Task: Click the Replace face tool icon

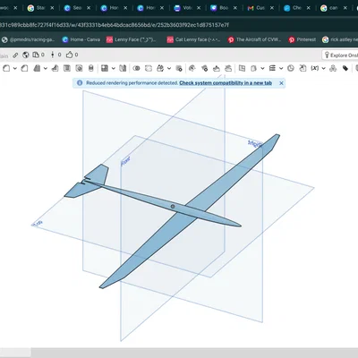Action: click(228, 68)
